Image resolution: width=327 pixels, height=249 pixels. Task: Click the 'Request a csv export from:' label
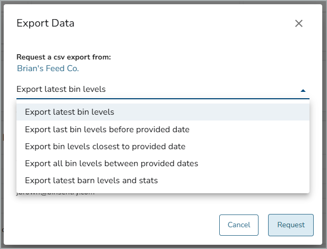point(64,57)
